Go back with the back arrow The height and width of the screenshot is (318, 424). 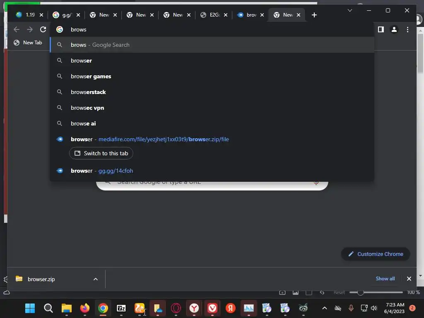point(17,29)
